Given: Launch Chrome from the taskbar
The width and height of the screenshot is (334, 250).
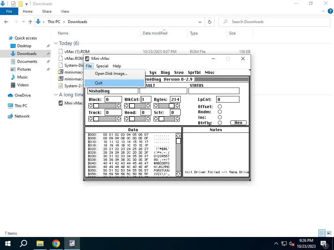Looking at the screenshot, I should click(x=56, y=243).
